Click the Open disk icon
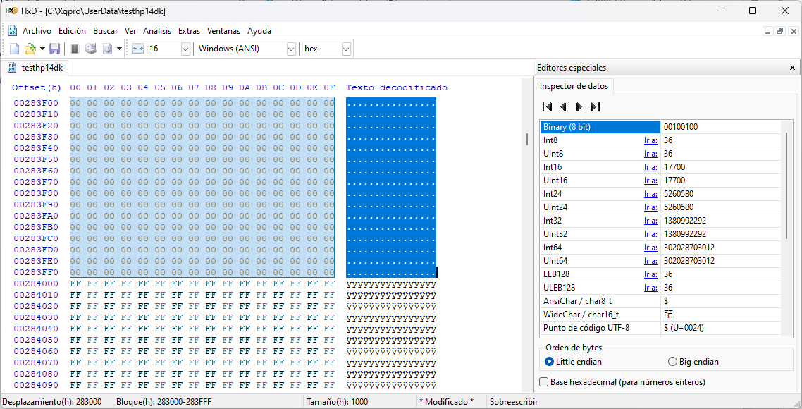Viewport: 802px width, 409px height. pyautogui.click(x=91, y=49)
